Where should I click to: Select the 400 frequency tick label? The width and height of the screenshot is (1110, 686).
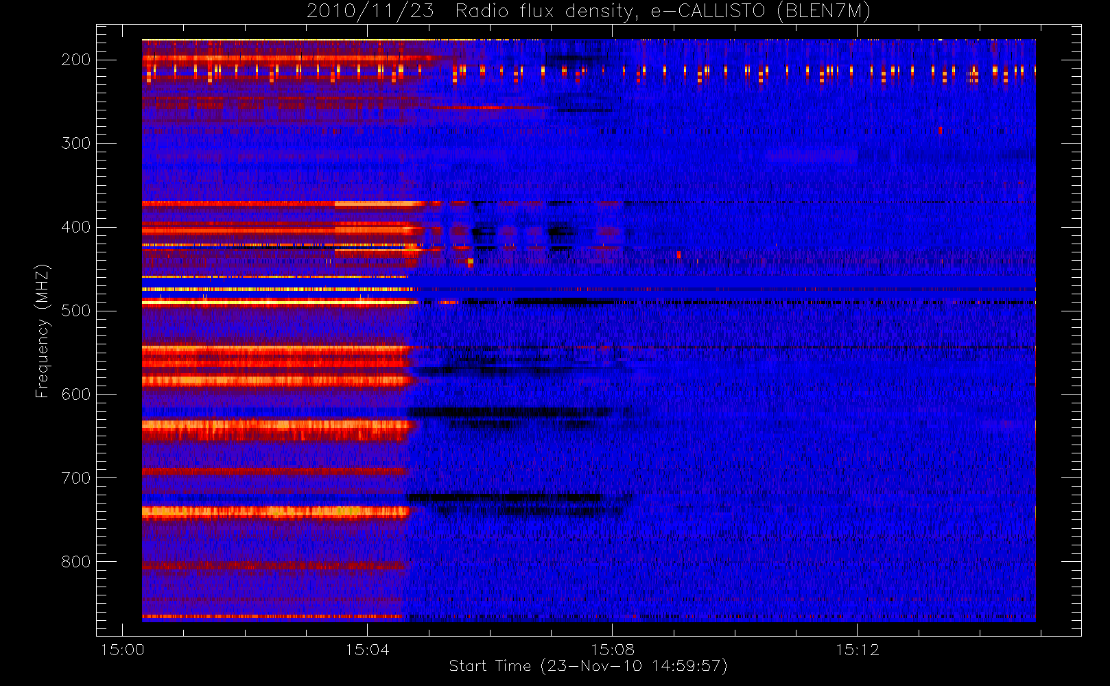[x=75, y=227]
